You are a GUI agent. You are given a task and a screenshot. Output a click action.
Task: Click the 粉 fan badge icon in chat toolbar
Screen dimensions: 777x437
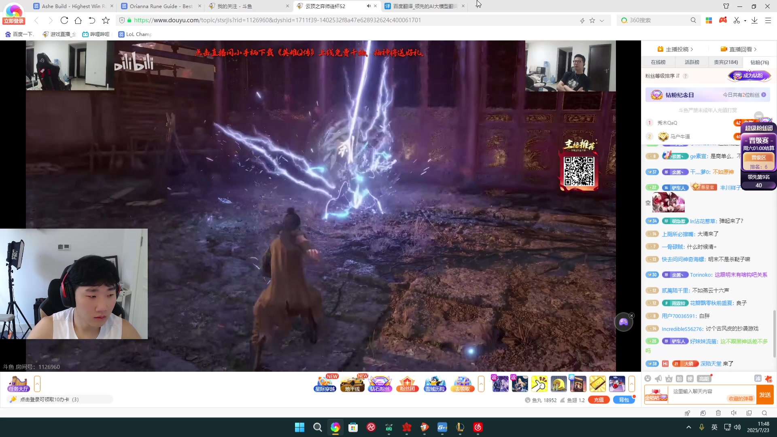tap(679, 379)
